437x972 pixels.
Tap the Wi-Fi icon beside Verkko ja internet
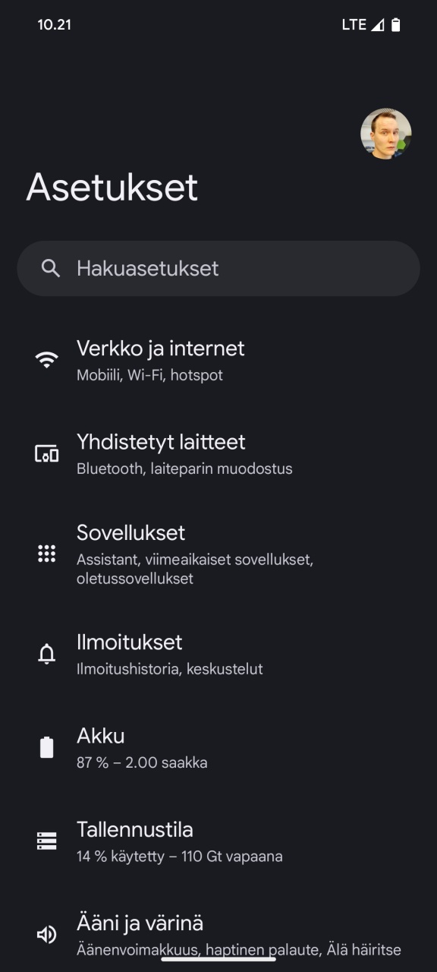[x=47, y=360]
